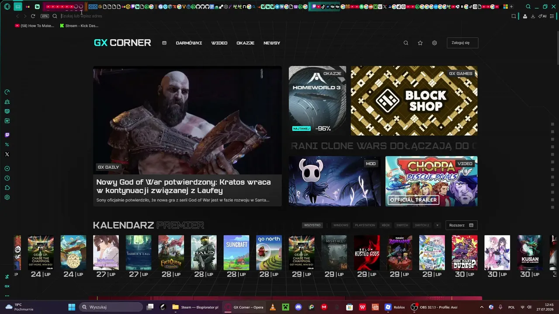
Task: Open a new browser tab
Action: [511, 7]
